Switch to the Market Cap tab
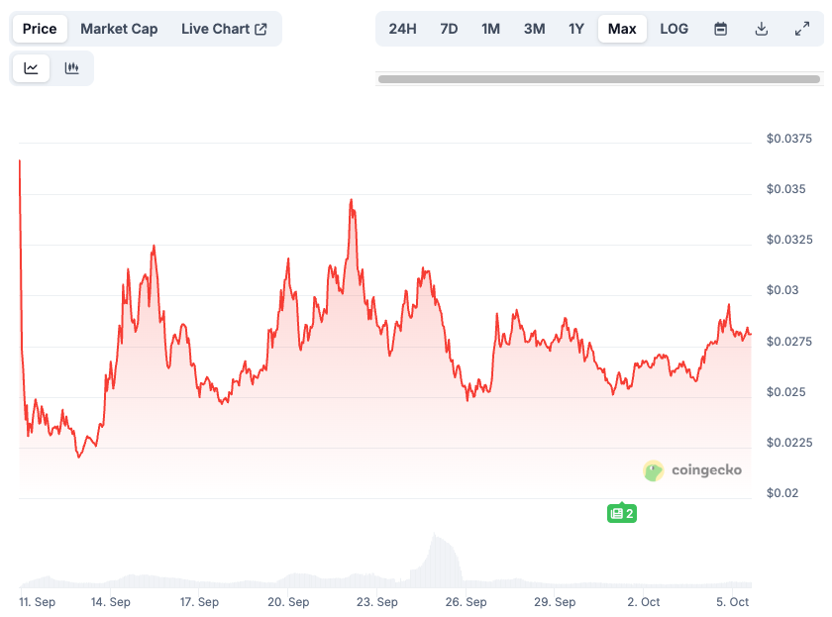 pos(119,29)
